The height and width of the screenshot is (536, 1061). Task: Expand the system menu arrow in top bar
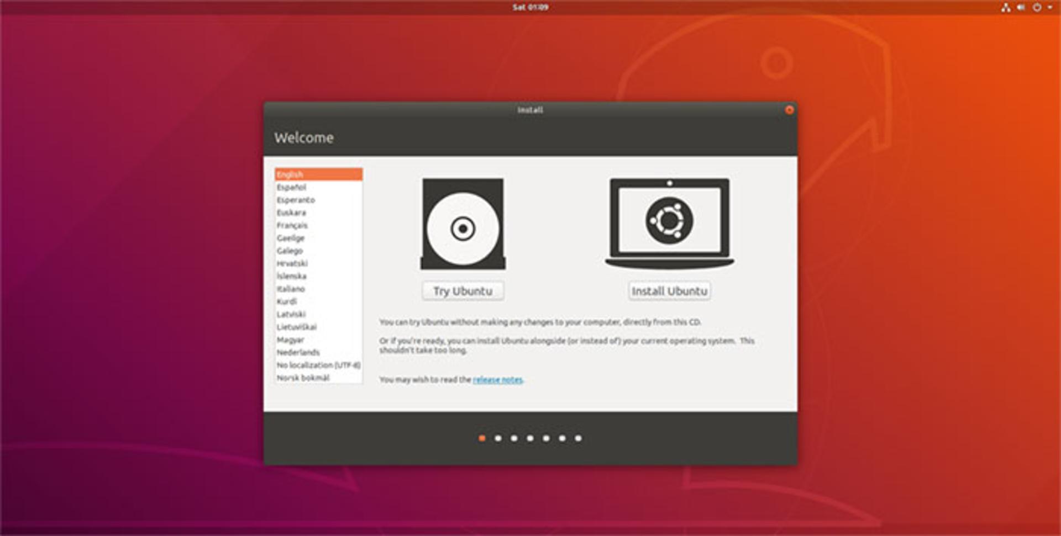pos(1050,7)
